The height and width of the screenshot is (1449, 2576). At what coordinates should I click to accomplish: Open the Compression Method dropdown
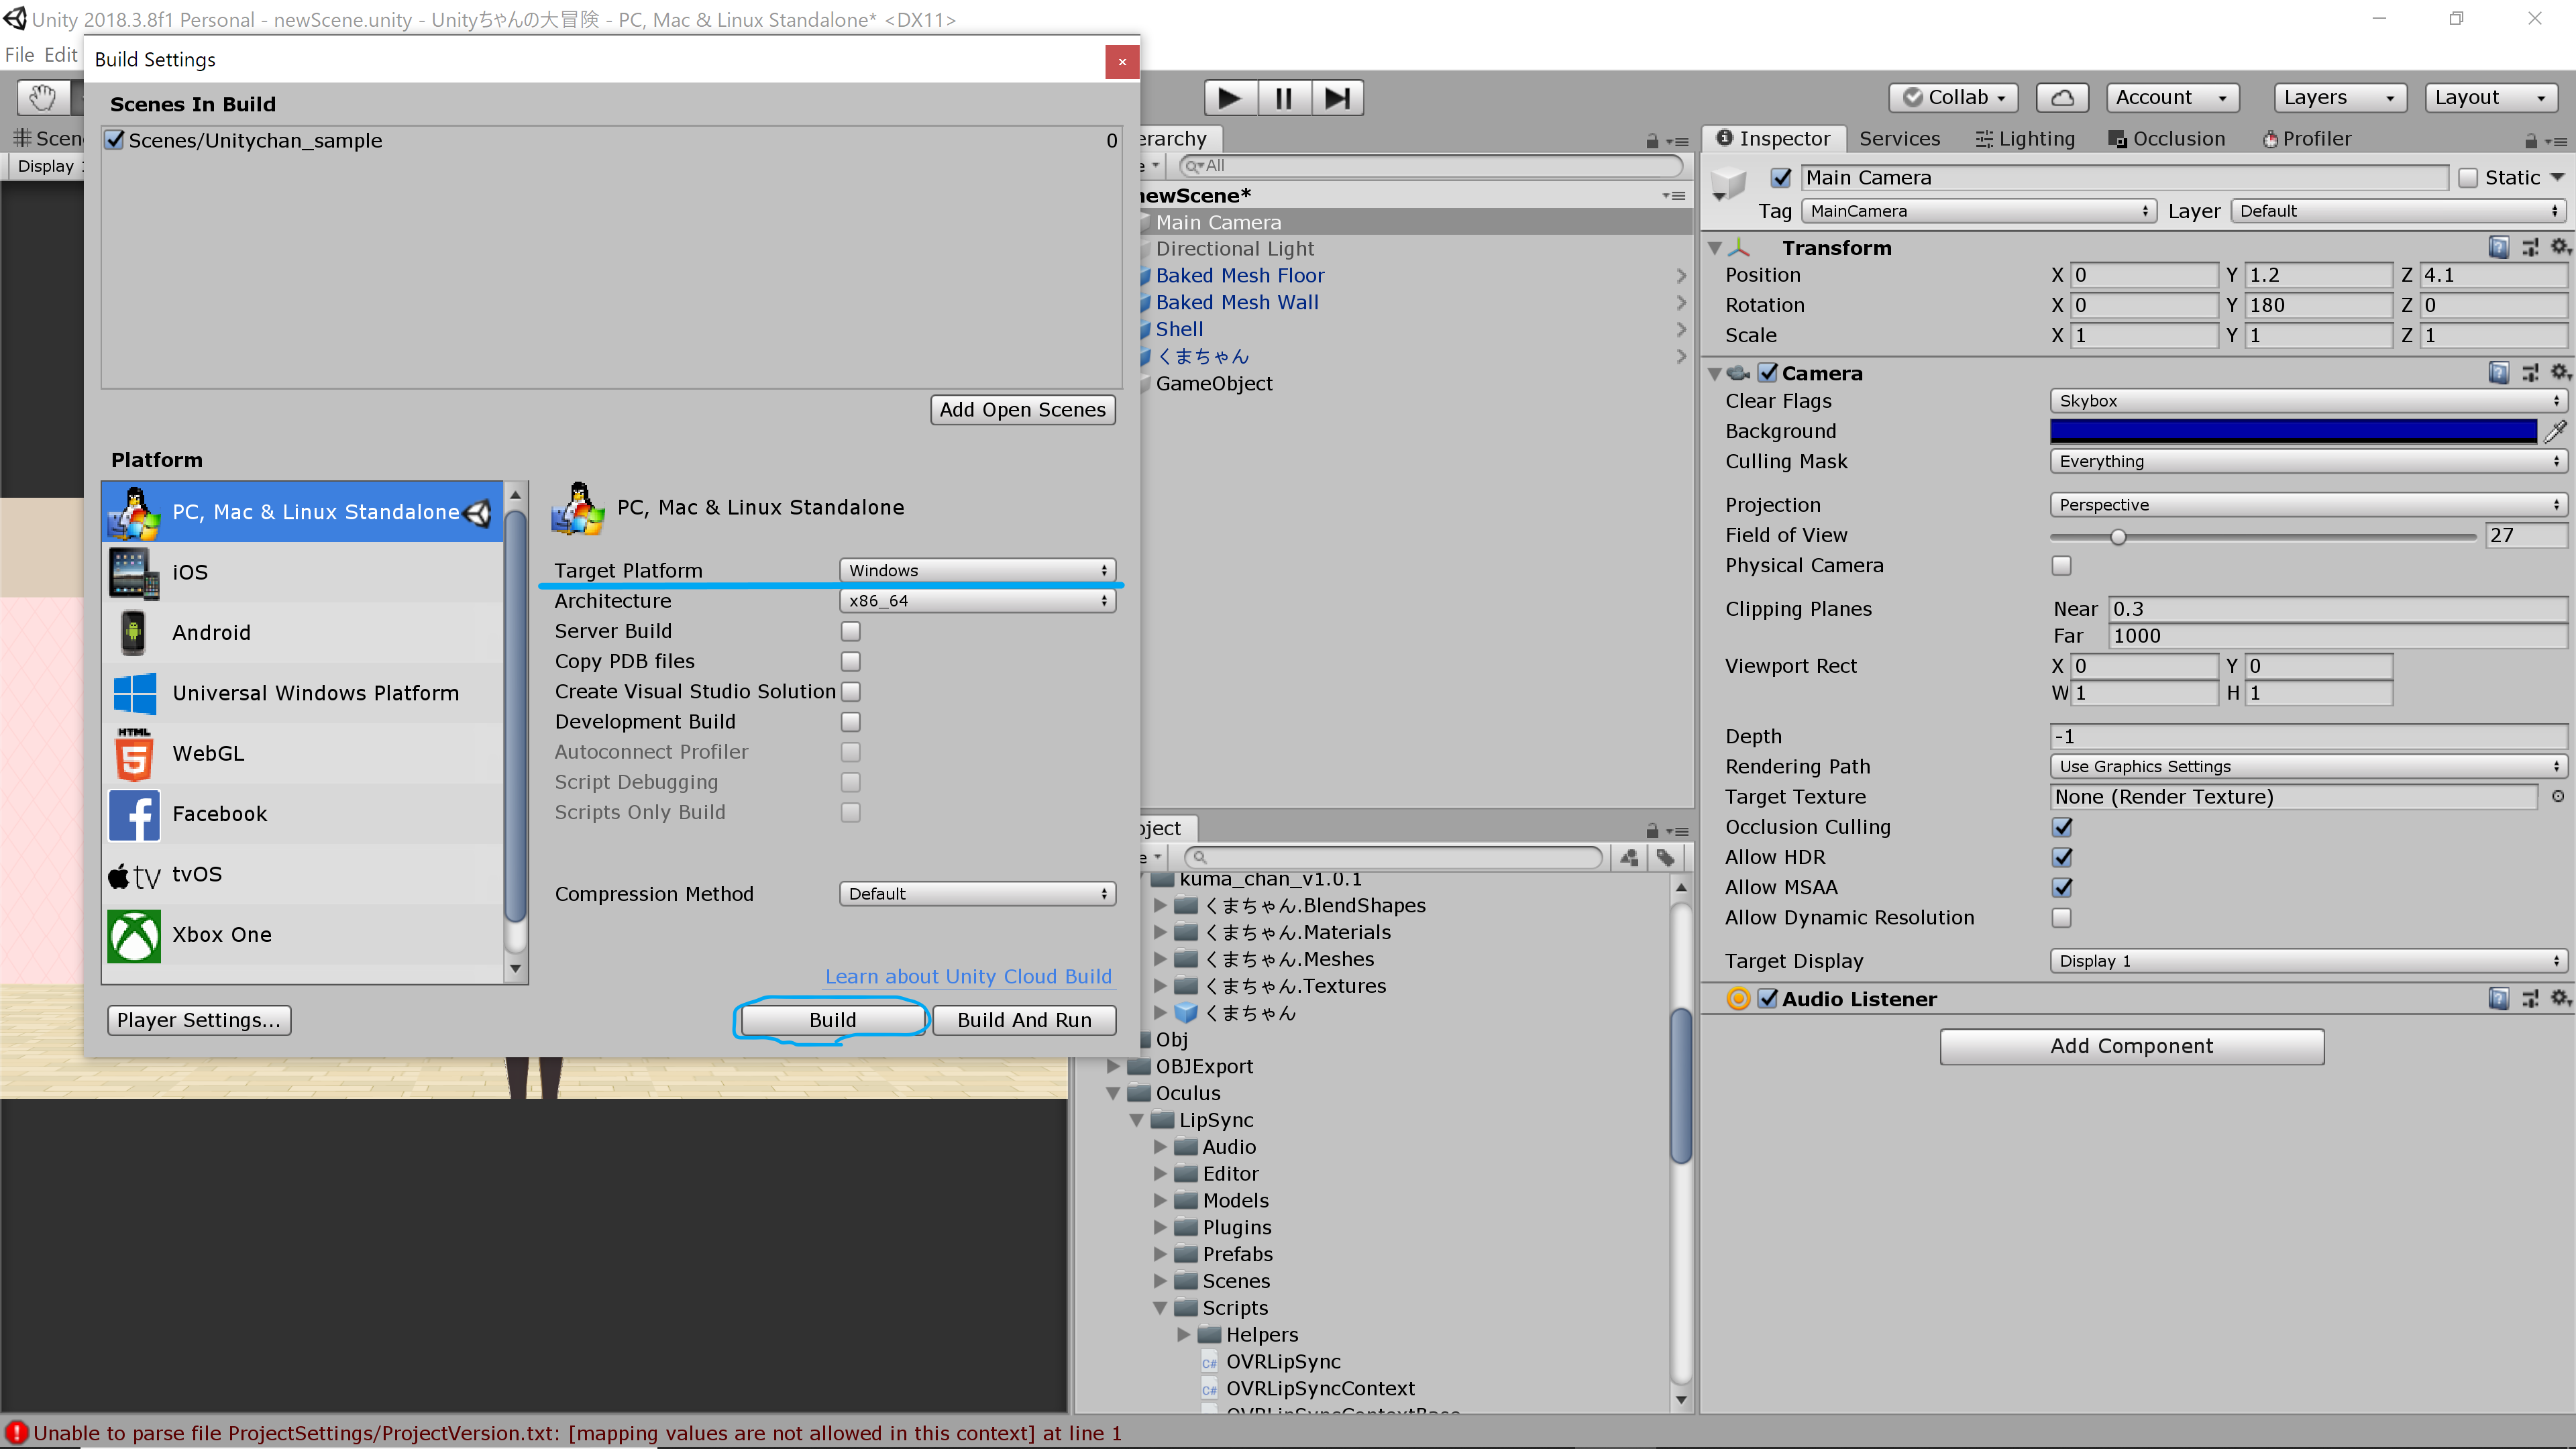click(977, 894)
